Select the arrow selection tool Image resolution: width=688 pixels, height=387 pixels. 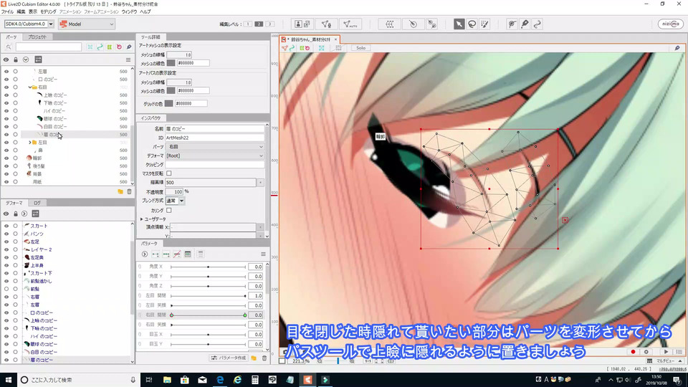[x=459, y=24]
